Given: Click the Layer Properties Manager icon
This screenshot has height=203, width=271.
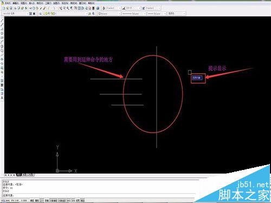Looking at the screenshot, I should [x=41, y=14].
